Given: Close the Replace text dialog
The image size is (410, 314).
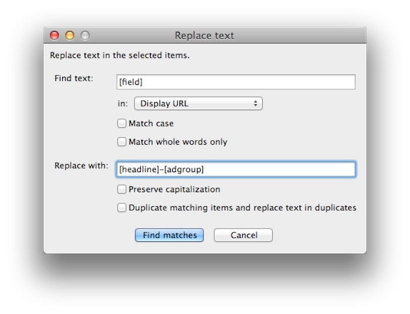Looking at the screenshot, I should 55,35.
